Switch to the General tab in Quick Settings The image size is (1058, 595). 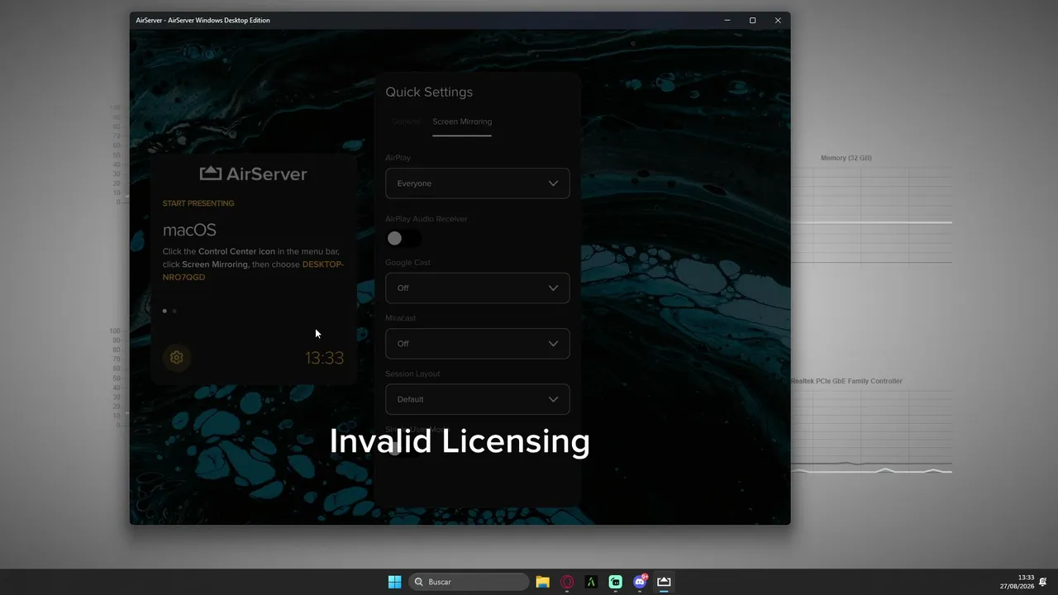pyautogui.click(x=406, y=121)
